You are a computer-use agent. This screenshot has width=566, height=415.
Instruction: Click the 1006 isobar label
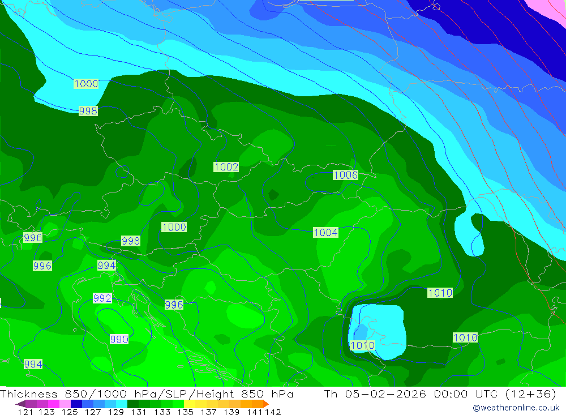pos(345,175)
